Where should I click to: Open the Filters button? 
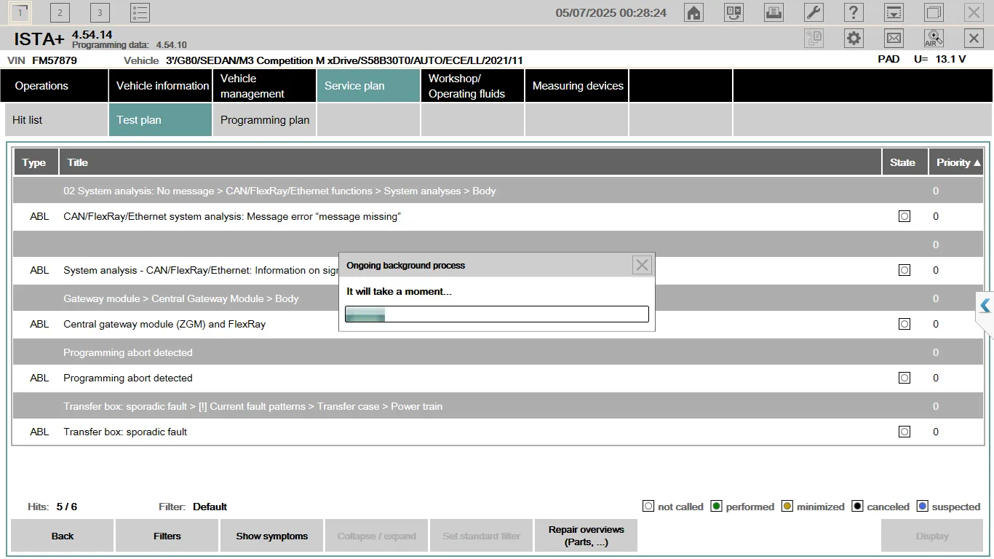click(167, 536)
